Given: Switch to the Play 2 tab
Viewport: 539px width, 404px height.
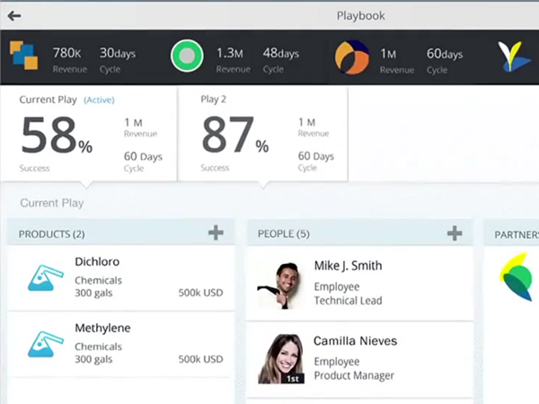Looking at the screenshot, I should click(x=262, y=135).
